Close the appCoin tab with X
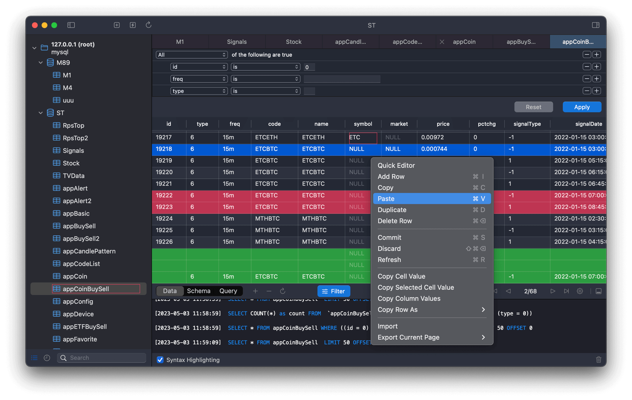 (442, 42)
